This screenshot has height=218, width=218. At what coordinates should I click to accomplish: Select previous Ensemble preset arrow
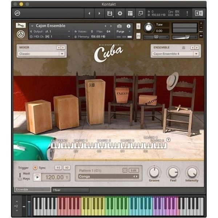[193, 48]
